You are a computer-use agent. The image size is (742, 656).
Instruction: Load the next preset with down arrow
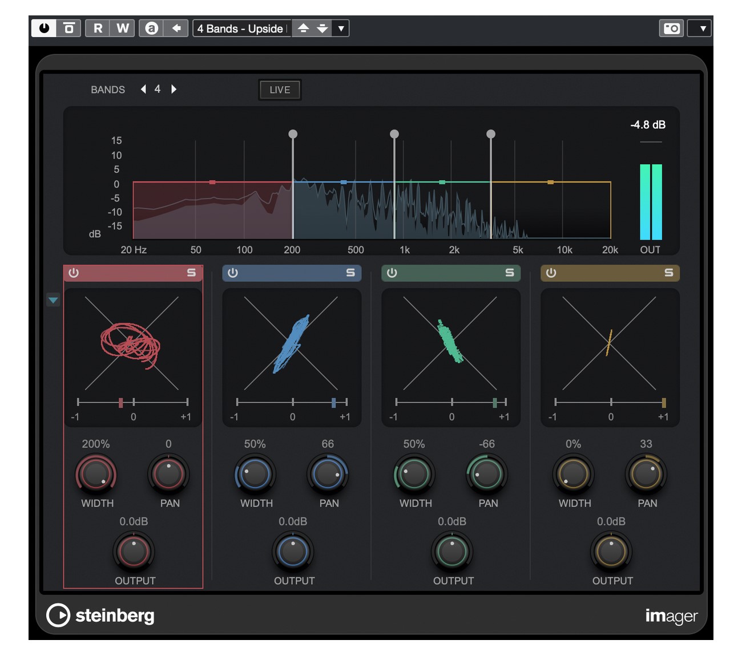pyautogui.click(x=322, y=28)
